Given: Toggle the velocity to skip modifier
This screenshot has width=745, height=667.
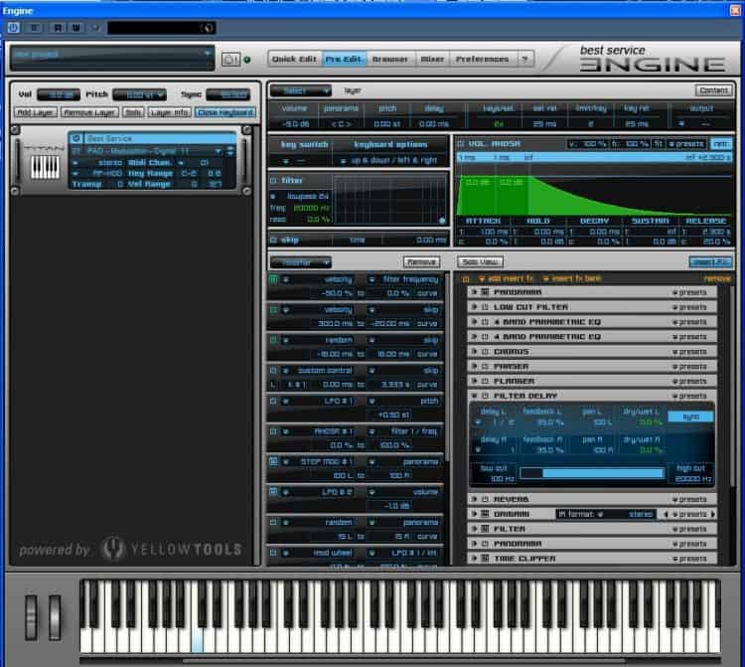Looking at the screenshot, I should click(274, 310).
